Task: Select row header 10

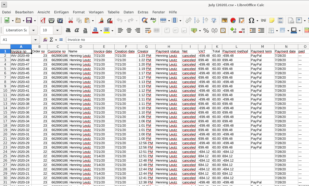Action: click(5, 90)
